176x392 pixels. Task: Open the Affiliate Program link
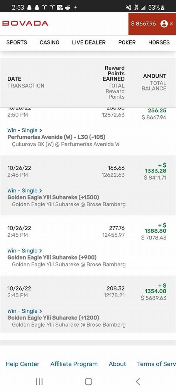(x=74, y=364)
